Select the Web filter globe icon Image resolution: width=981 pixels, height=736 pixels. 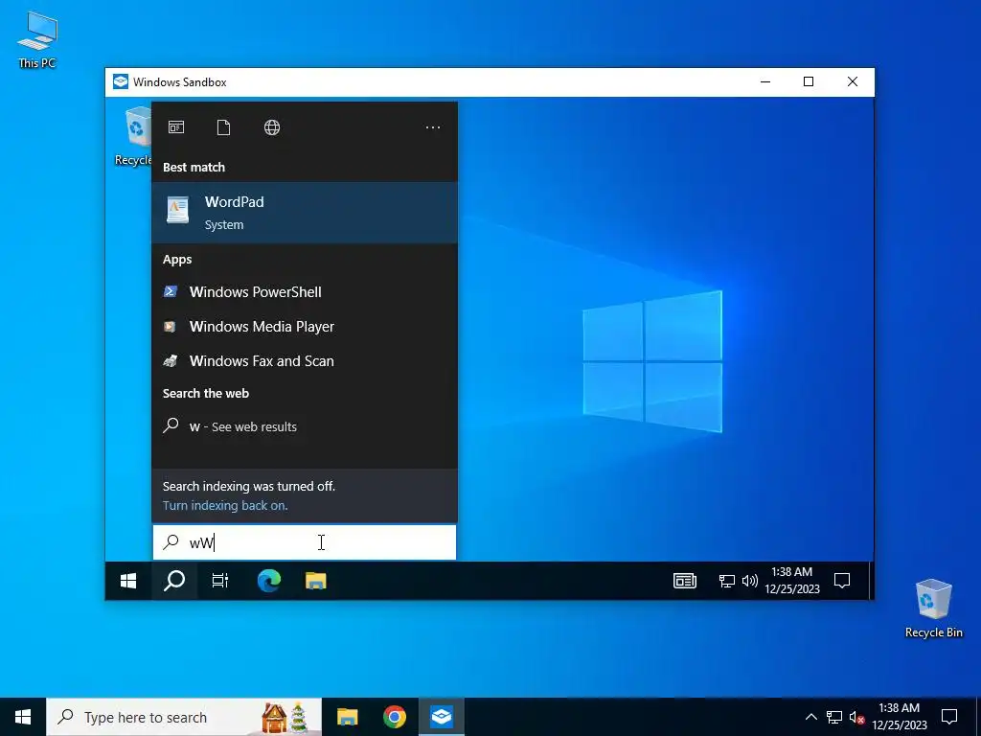tap(272, 127)
